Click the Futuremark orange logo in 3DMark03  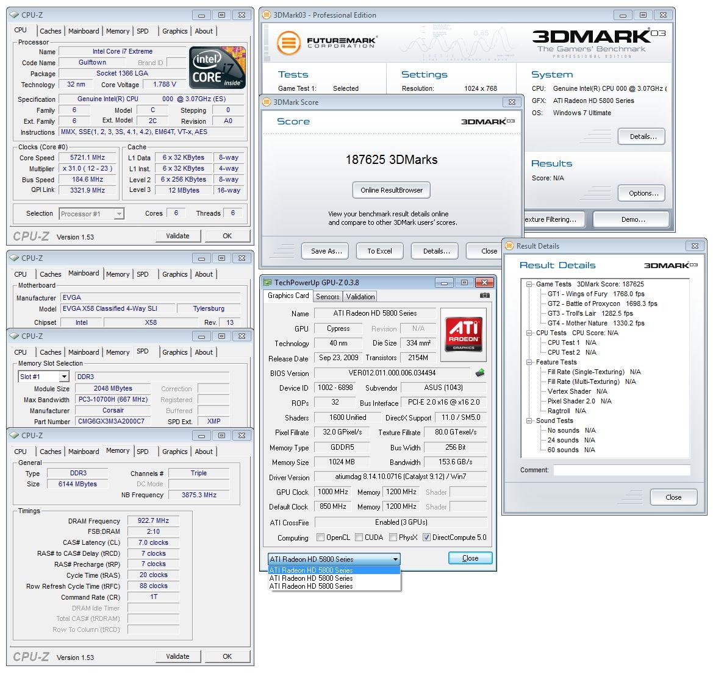click(x=288, y=43)
